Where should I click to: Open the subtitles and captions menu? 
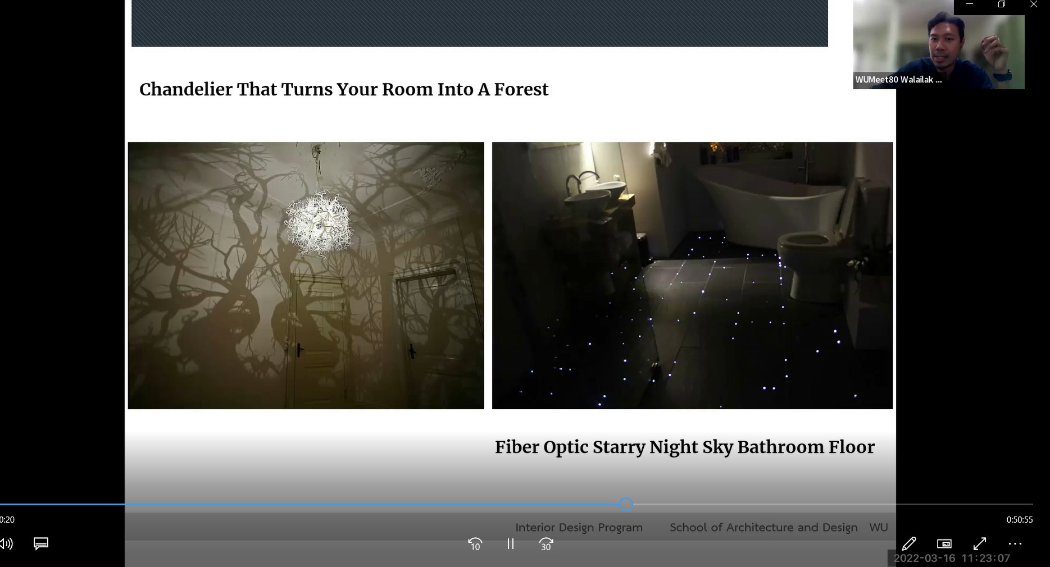tap(41, 543)
